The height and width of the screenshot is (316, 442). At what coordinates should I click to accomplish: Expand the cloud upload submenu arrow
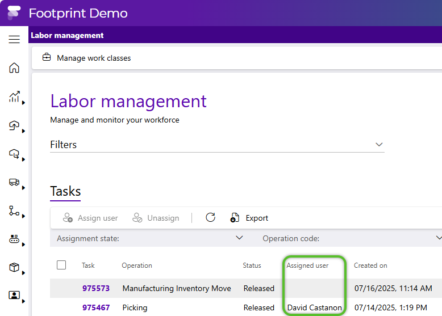(23, 131)
